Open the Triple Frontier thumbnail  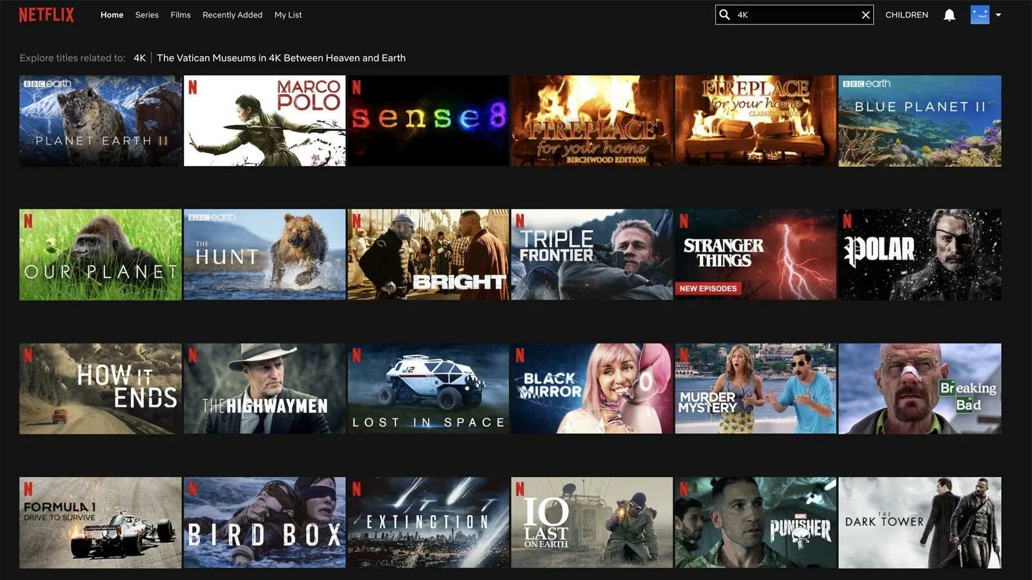pyautogui.click(x=592, y=255)
